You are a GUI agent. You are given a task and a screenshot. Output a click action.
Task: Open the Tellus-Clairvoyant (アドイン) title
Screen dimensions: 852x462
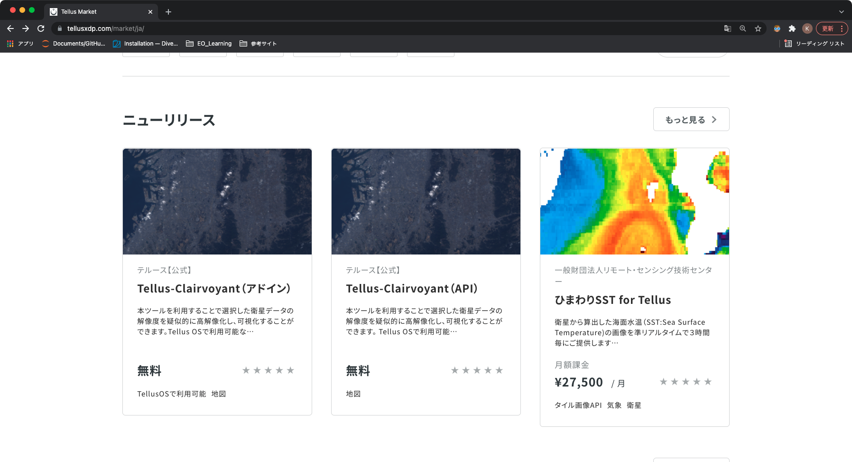214,289
